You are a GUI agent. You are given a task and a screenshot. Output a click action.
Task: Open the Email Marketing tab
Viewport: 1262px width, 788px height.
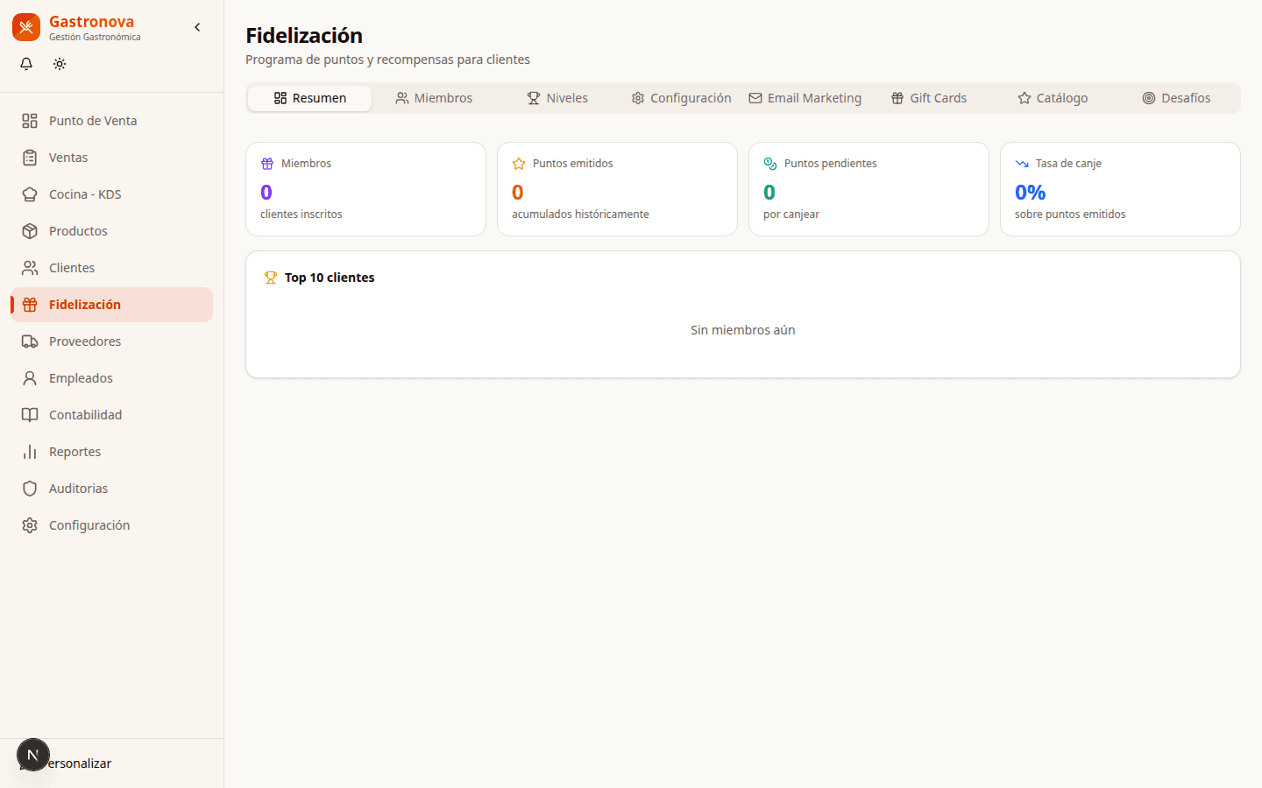coord(805,98)
